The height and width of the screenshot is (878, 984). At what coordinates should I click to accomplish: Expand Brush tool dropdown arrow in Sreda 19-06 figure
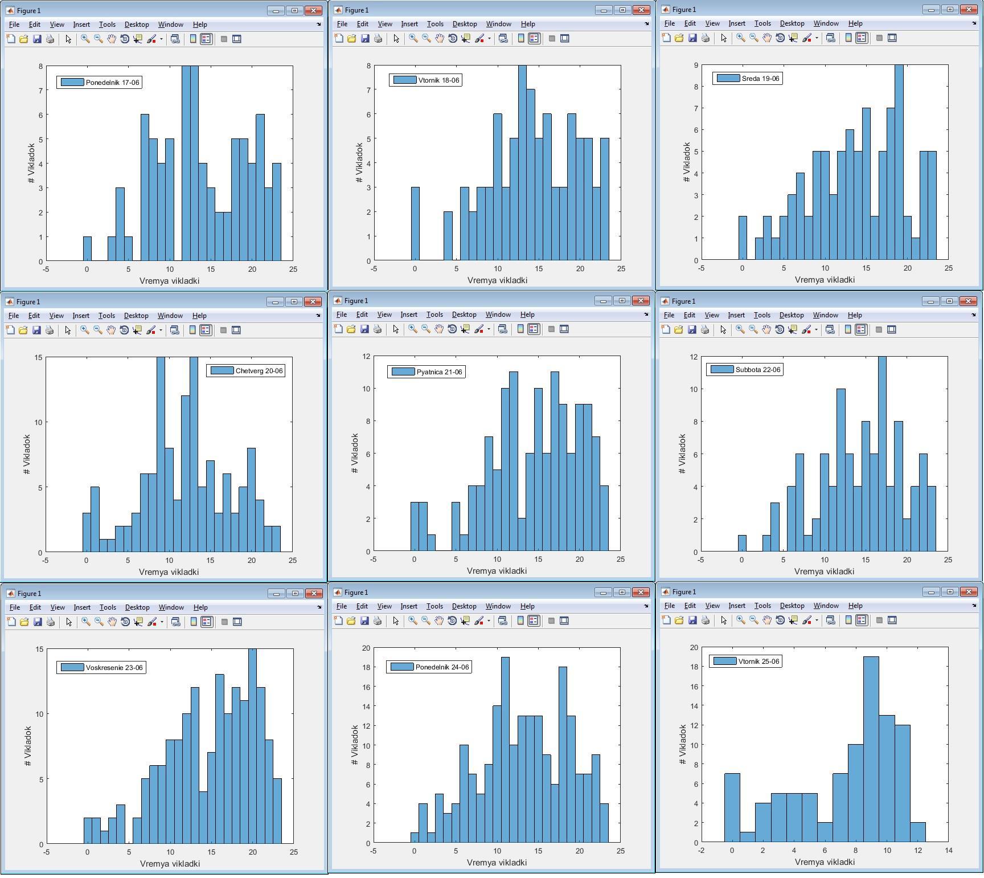pyautogui.click(x=817, y=38)
